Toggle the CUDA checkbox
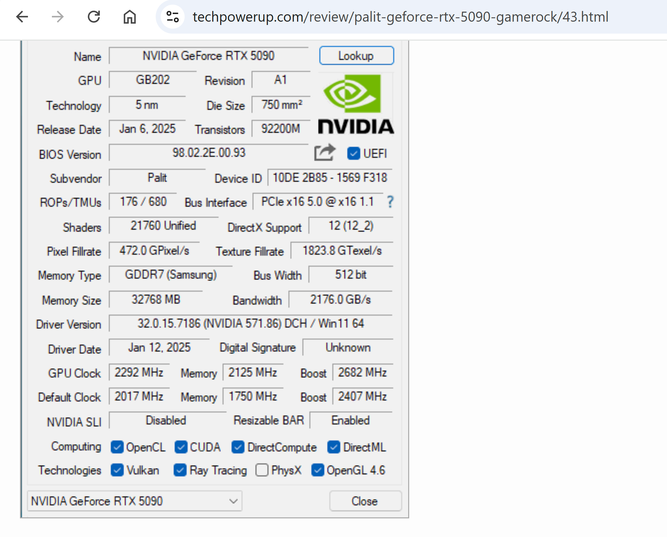 181,447
